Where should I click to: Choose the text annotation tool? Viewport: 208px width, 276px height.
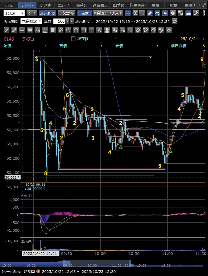coord(99,30)
